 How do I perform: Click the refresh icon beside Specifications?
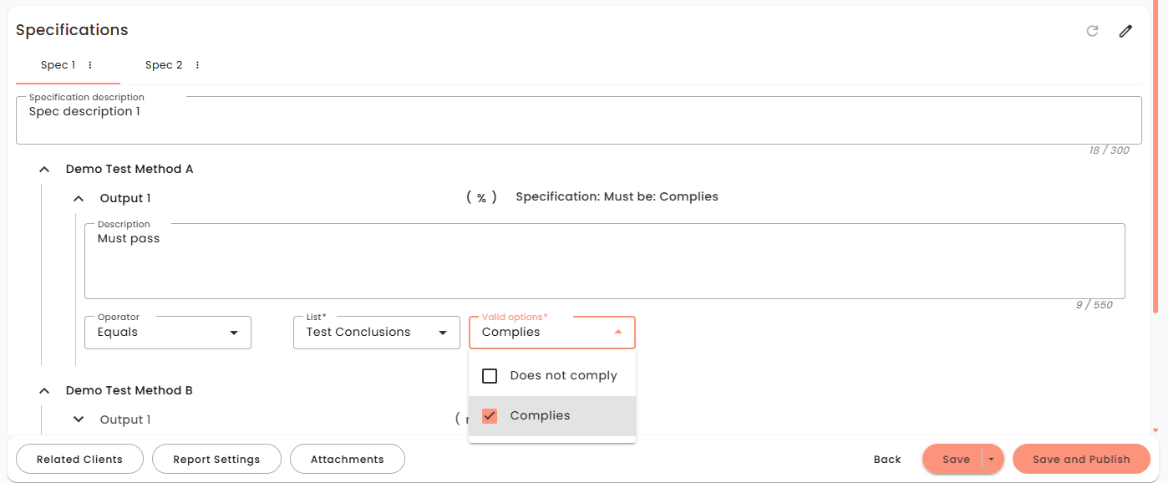[x=1092, y=31]
